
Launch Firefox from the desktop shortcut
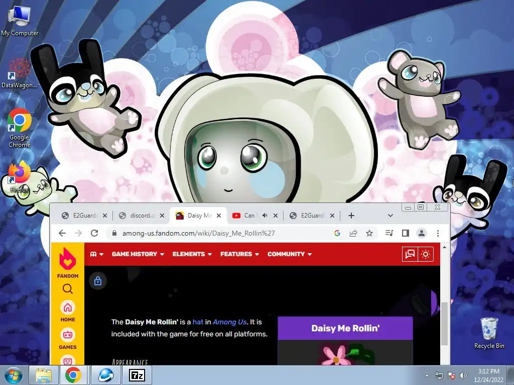[x=19, y=176]
